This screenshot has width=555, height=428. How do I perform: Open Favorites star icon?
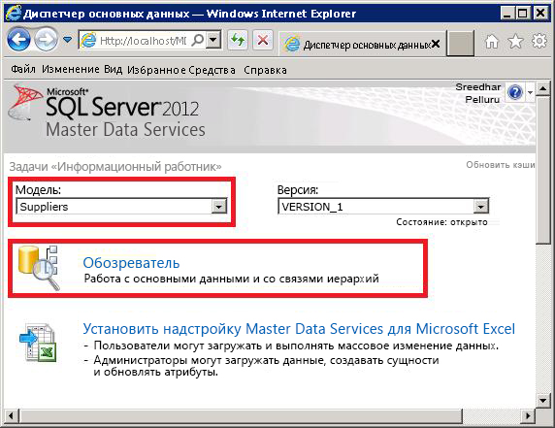click(515, 42)
